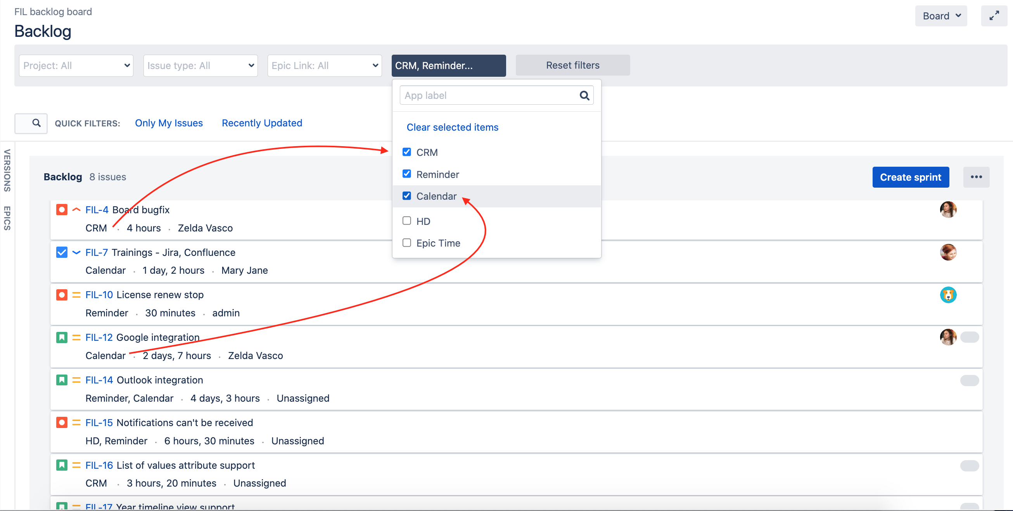1013x511 pixels.
Task: Click the story icon on FIL-12
Action: coord(62,337)
